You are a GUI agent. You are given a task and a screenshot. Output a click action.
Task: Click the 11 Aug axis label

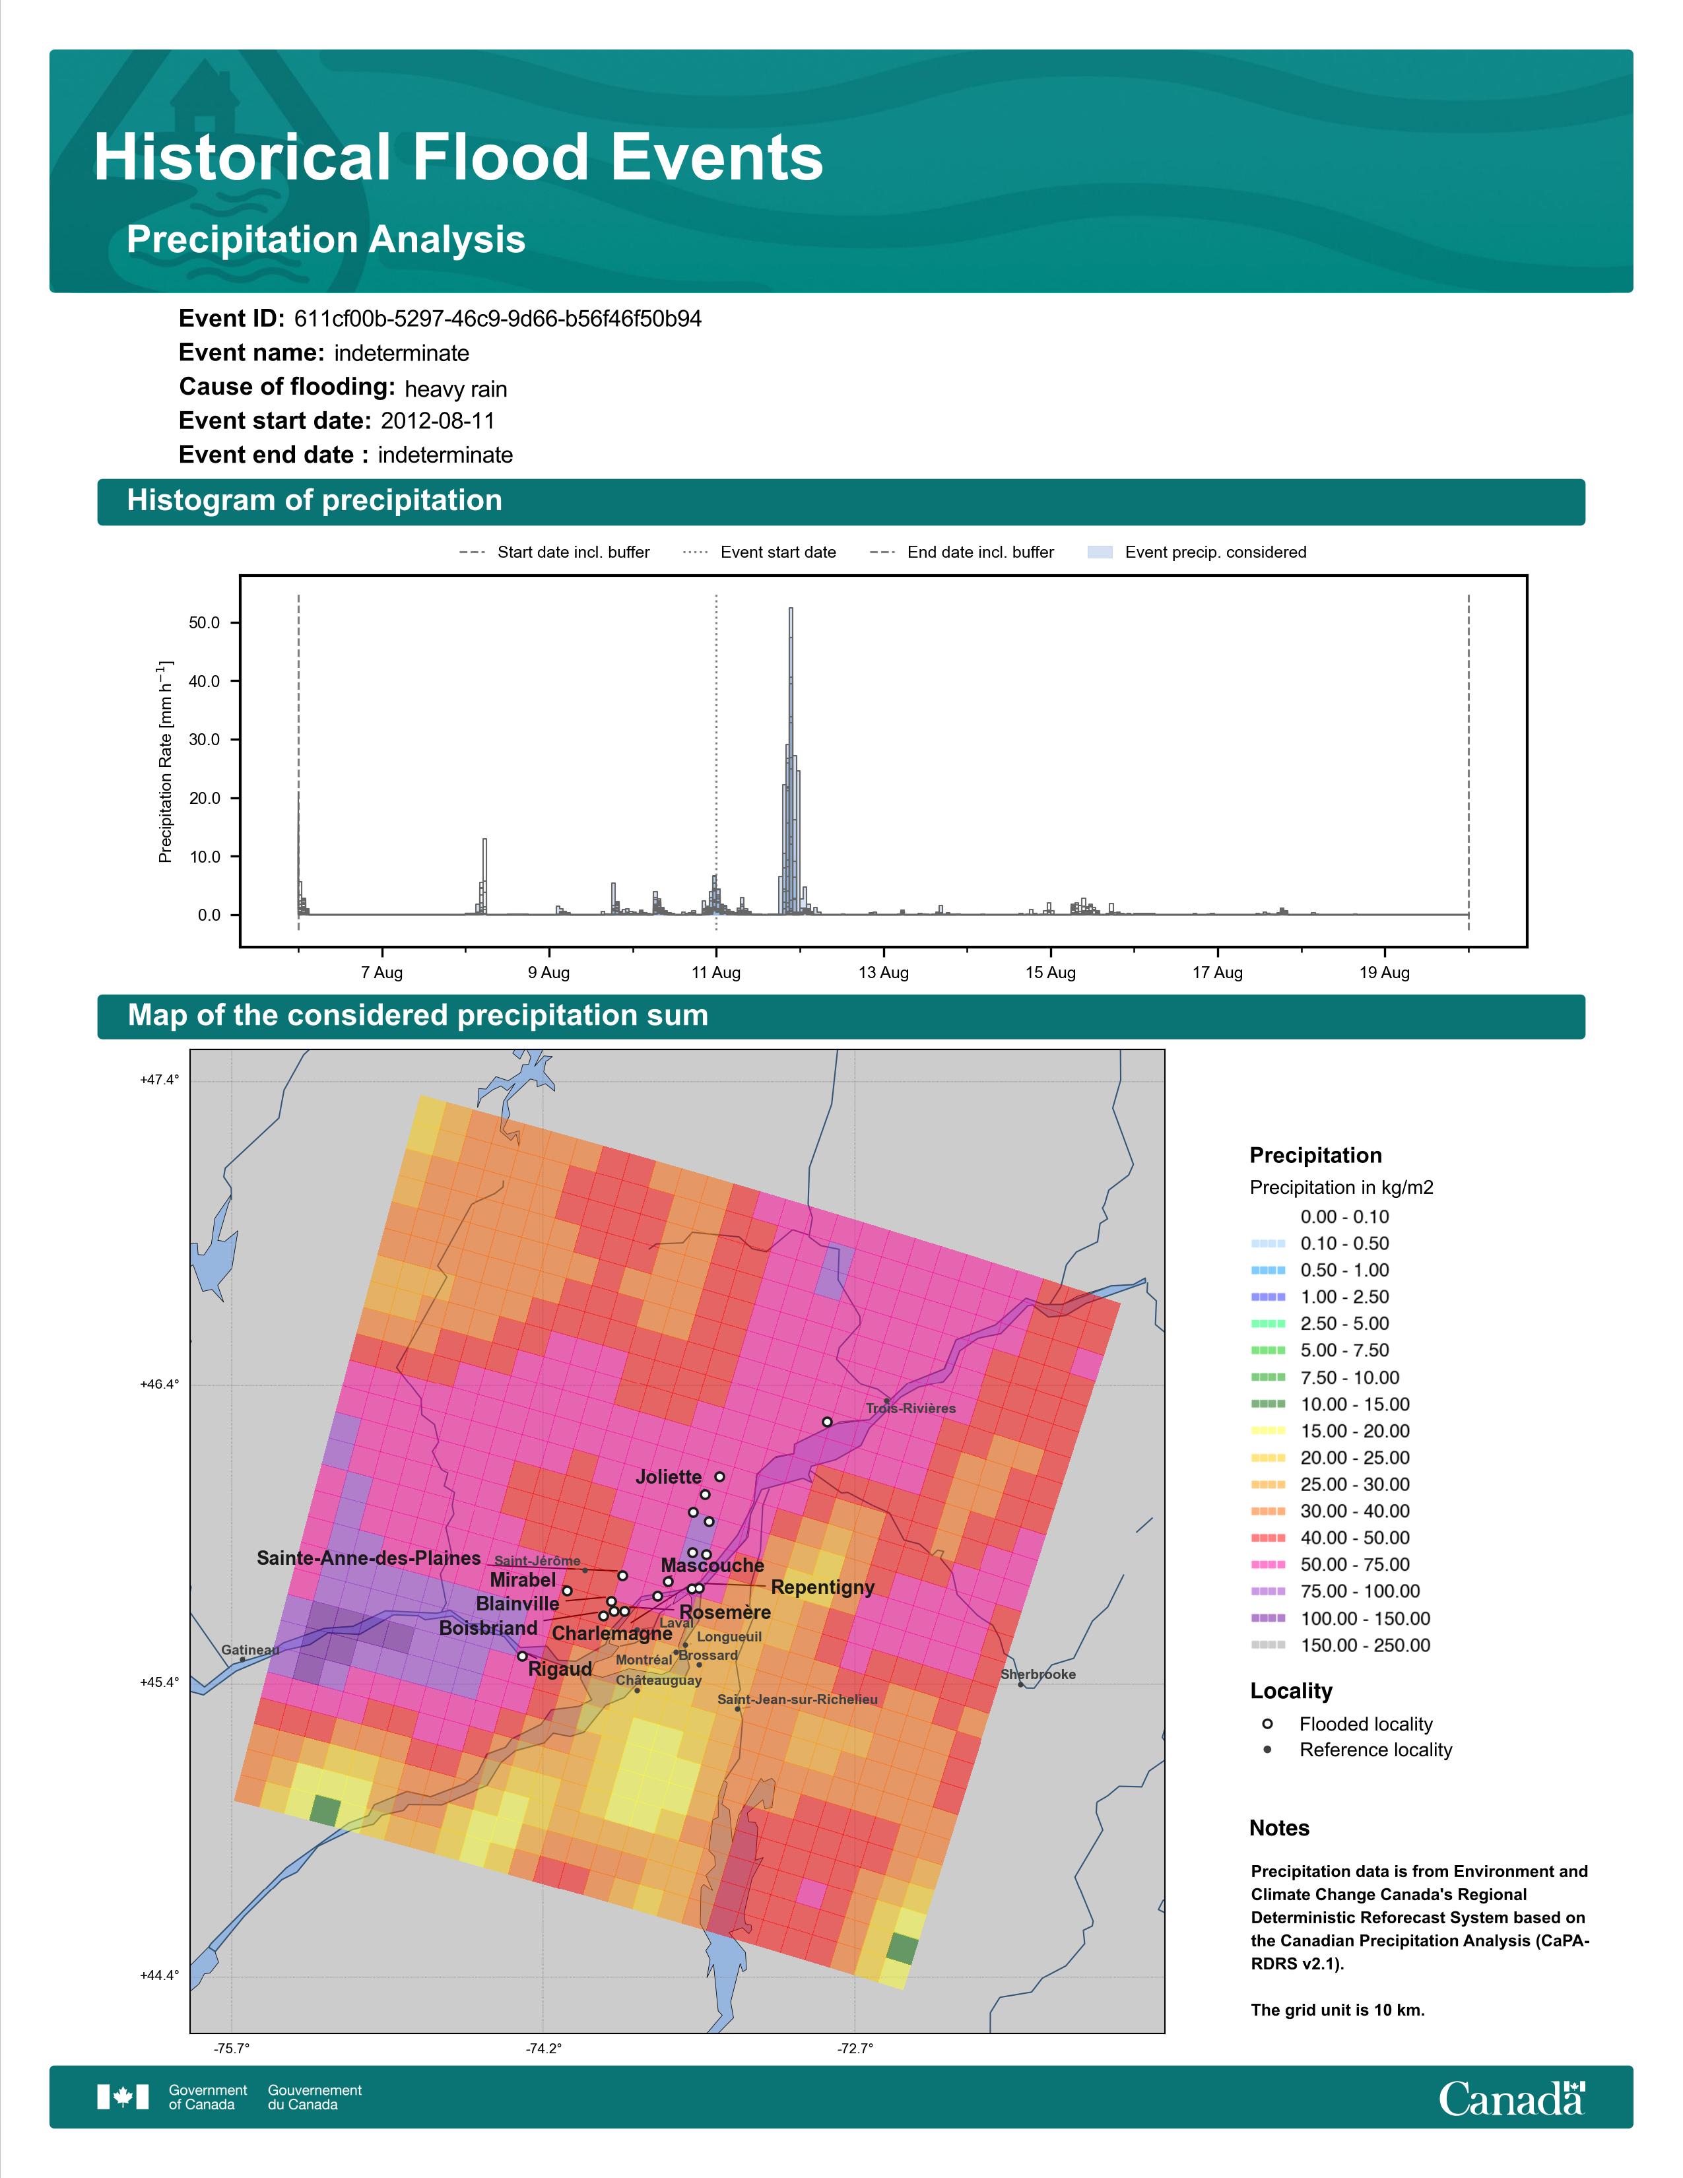pyautogui.click(x=716, y=973)
